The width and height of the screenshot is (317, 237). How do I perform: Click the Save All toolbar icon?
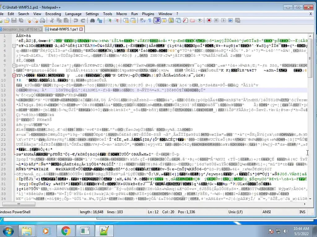click(x=21, y=20)
